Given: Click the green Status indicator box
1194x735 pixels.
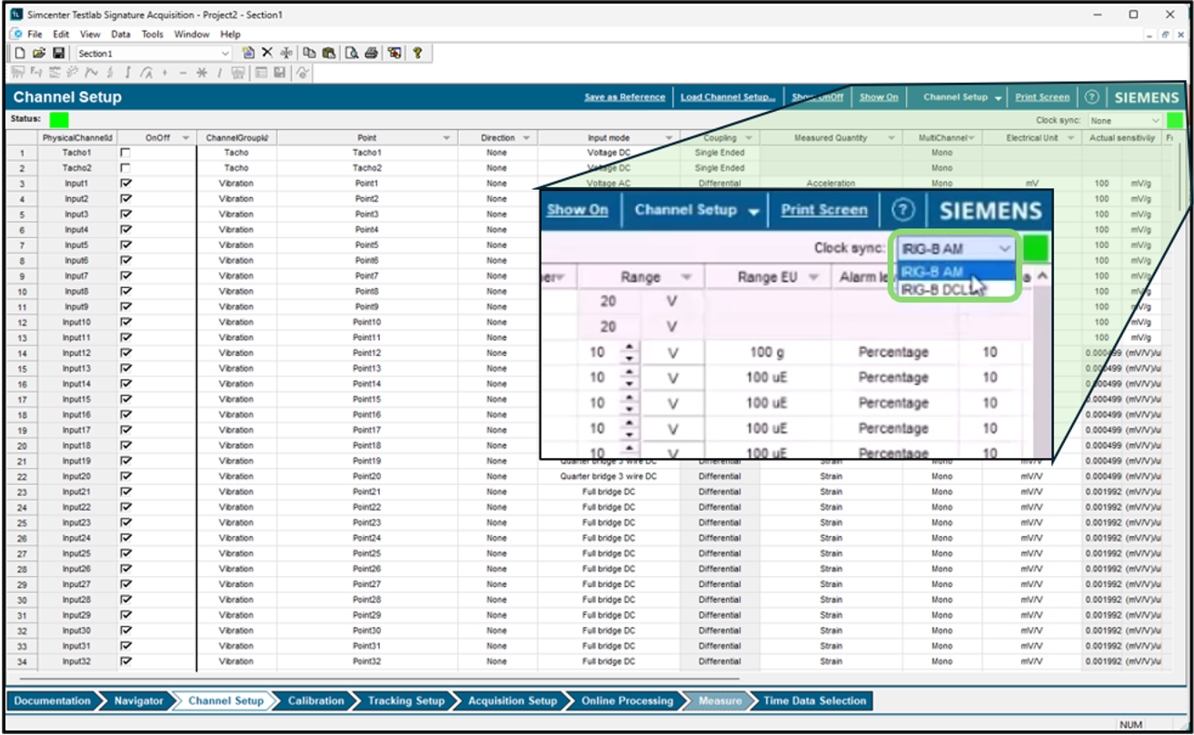Looking at the screenshot, I should click(59, 120).
